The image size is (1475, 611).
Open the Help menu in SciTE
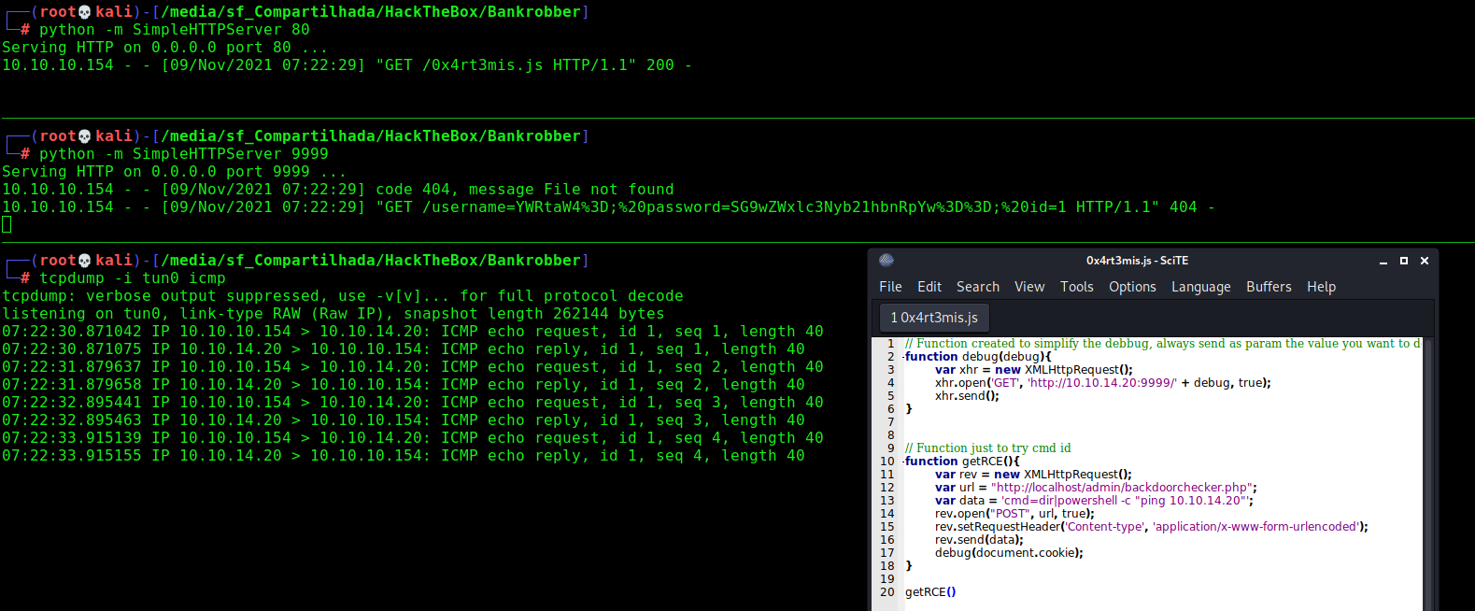click(1321, 287)
